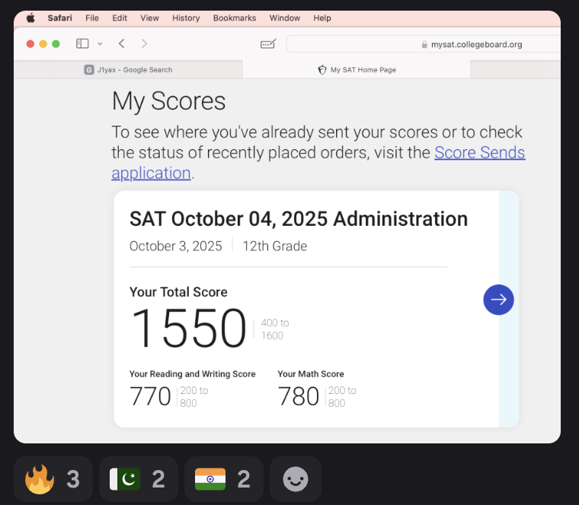Open the Edit menu

pyautogui.click(x=120, y=17)
